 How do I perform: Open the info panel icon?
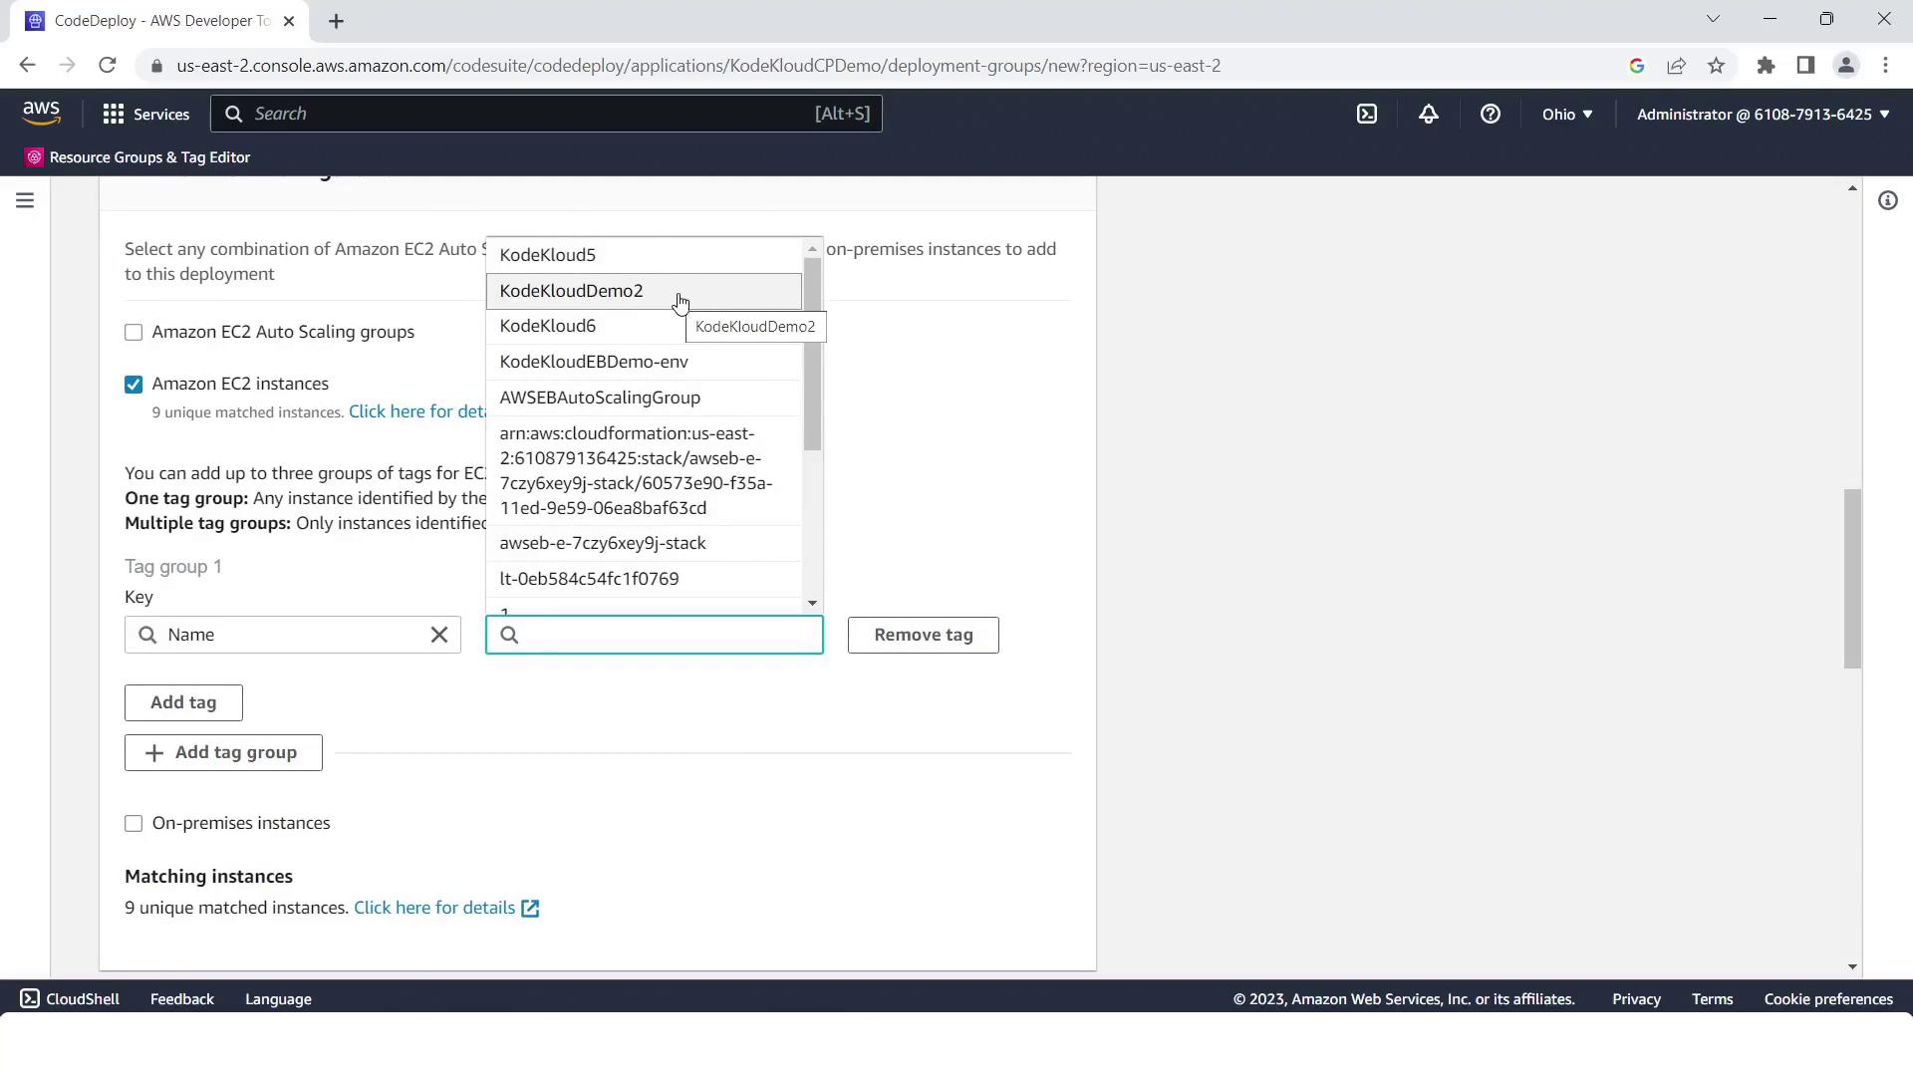click(1887, 201)
